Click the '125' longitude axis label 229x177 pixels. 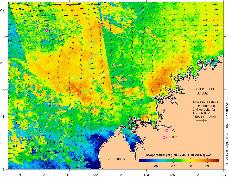click(x=172, y=175)
